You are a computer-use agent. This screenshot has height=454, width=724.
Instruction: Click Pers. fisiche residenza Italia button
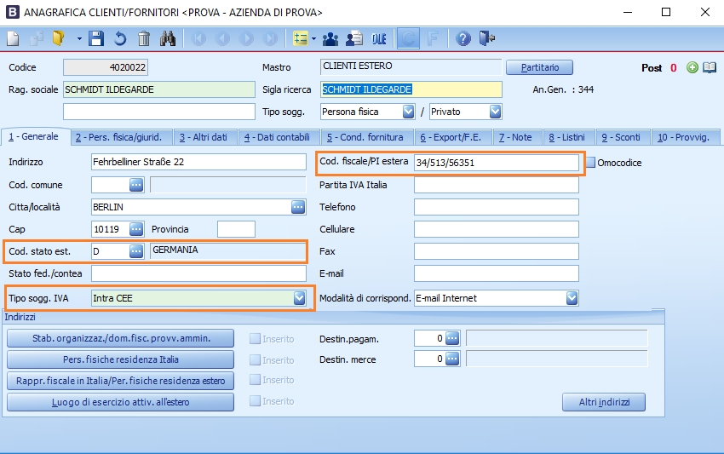click(x=120, y=359)
